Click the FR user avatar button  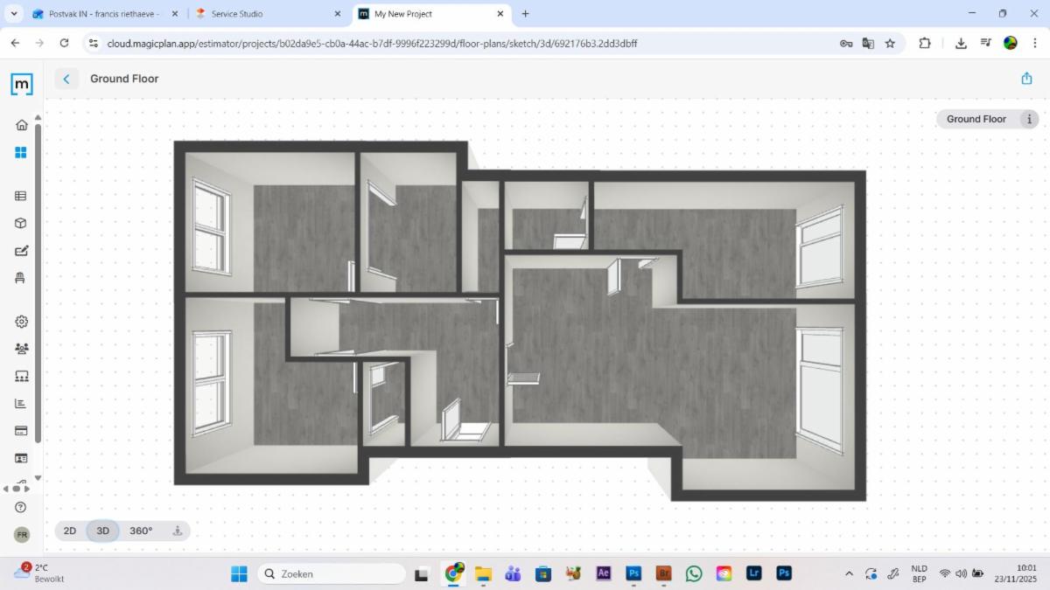click(x=22, y=534)
